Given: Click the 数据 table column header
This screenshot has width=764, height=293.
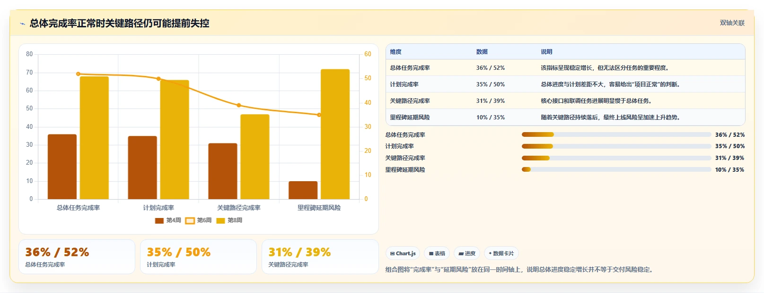Looking at the screenshot, I should (x=482, y=52).
